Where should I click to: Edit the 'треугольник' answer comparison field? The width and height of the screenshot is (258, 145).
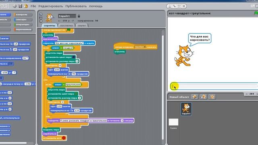[x=73, y=85]
